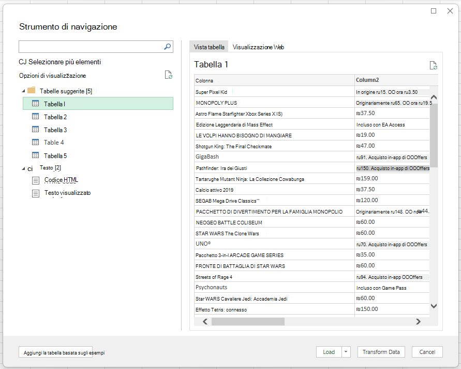The image size is (461, 369).
Task: Click the GigaBash cell
Action: coord(274,157)
